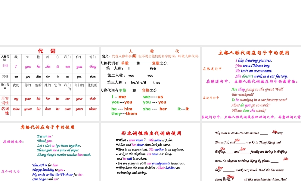Screen dimensions: 301x181
Task: Select the 形容词性物主代词的使用 slide
Action: [x=150, y=152]
